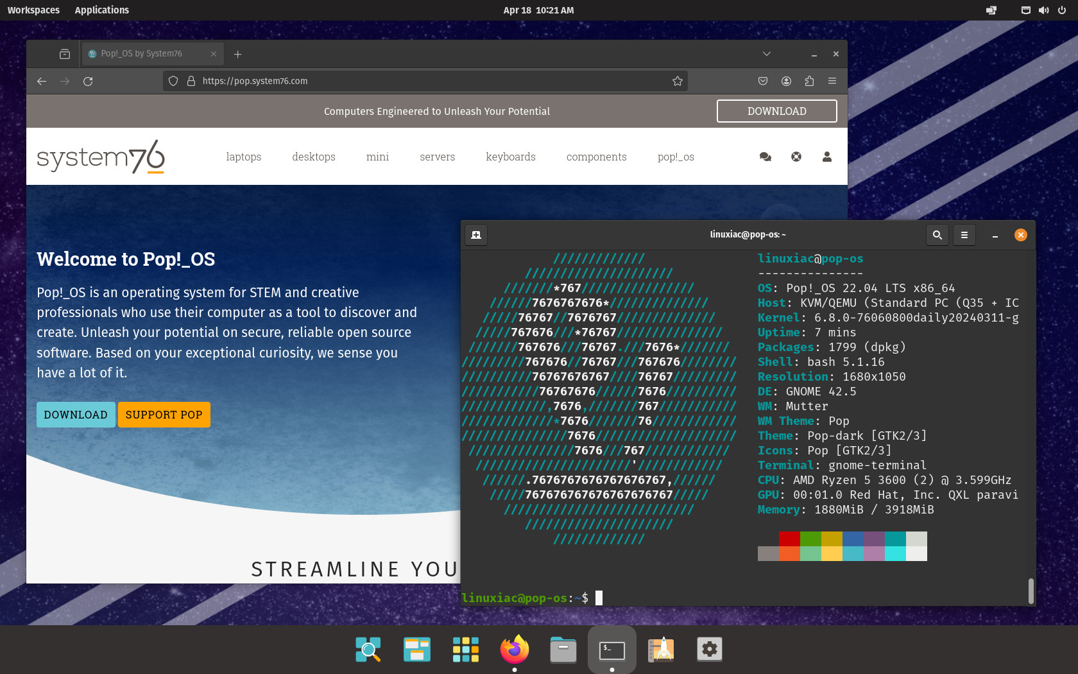This screenshot has width=1078, height=674.
Task: Open Firefox tracking protection shield
Action: pos(173,81)
